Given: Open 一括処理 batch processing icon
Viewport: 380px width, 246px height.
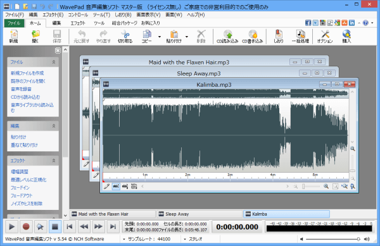Looking at the screenshot, I should click(300, 37).
